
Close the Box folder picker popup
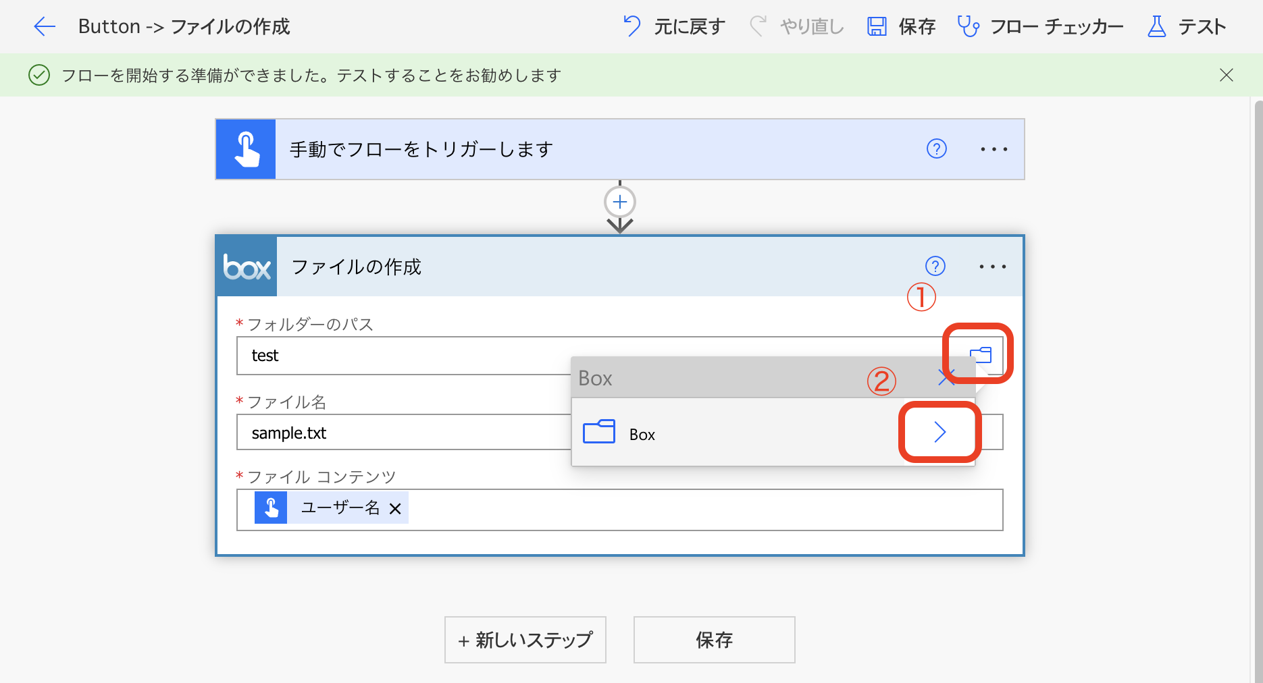(946, 378)
